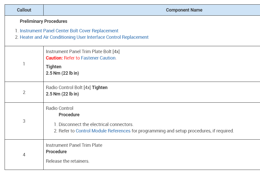Click the Tighten label under Fastener Caution
Viewport: 260px width, 174px height.
coord(54,67)
